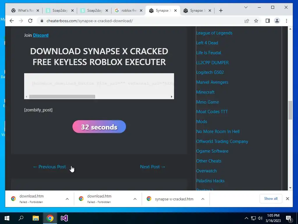Open Minecraft category link
Screen dimensions: 298x224
point(205,92)
